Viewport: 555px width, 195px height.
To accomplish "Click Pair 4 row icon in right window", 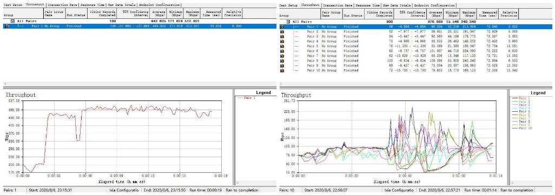I will (282, 42).
